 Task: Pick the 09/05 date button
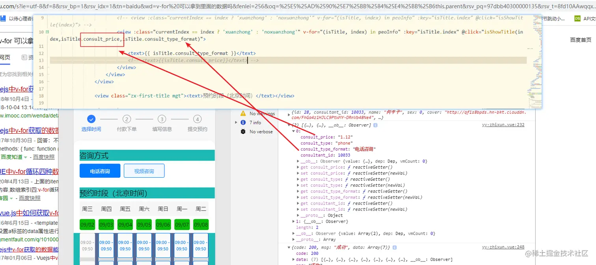144,225
